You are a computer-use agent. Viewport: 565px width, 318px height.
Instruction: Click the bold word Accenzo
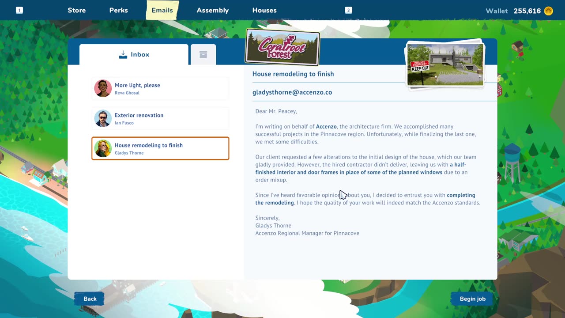(x=326, y=127)
